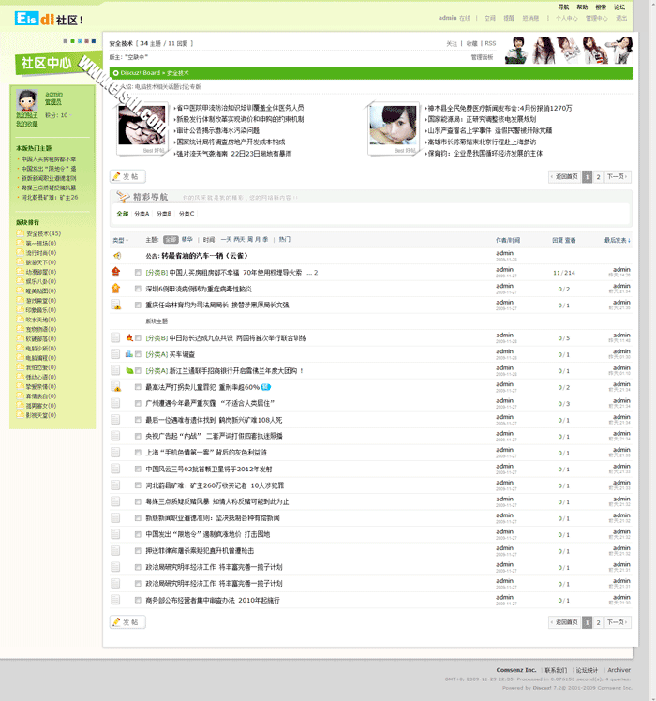The height and width of the screenshot is (701, 656).
Task: Check box for 广州遭遇今年最严重灰霾 thread
Action: point(138,403)
